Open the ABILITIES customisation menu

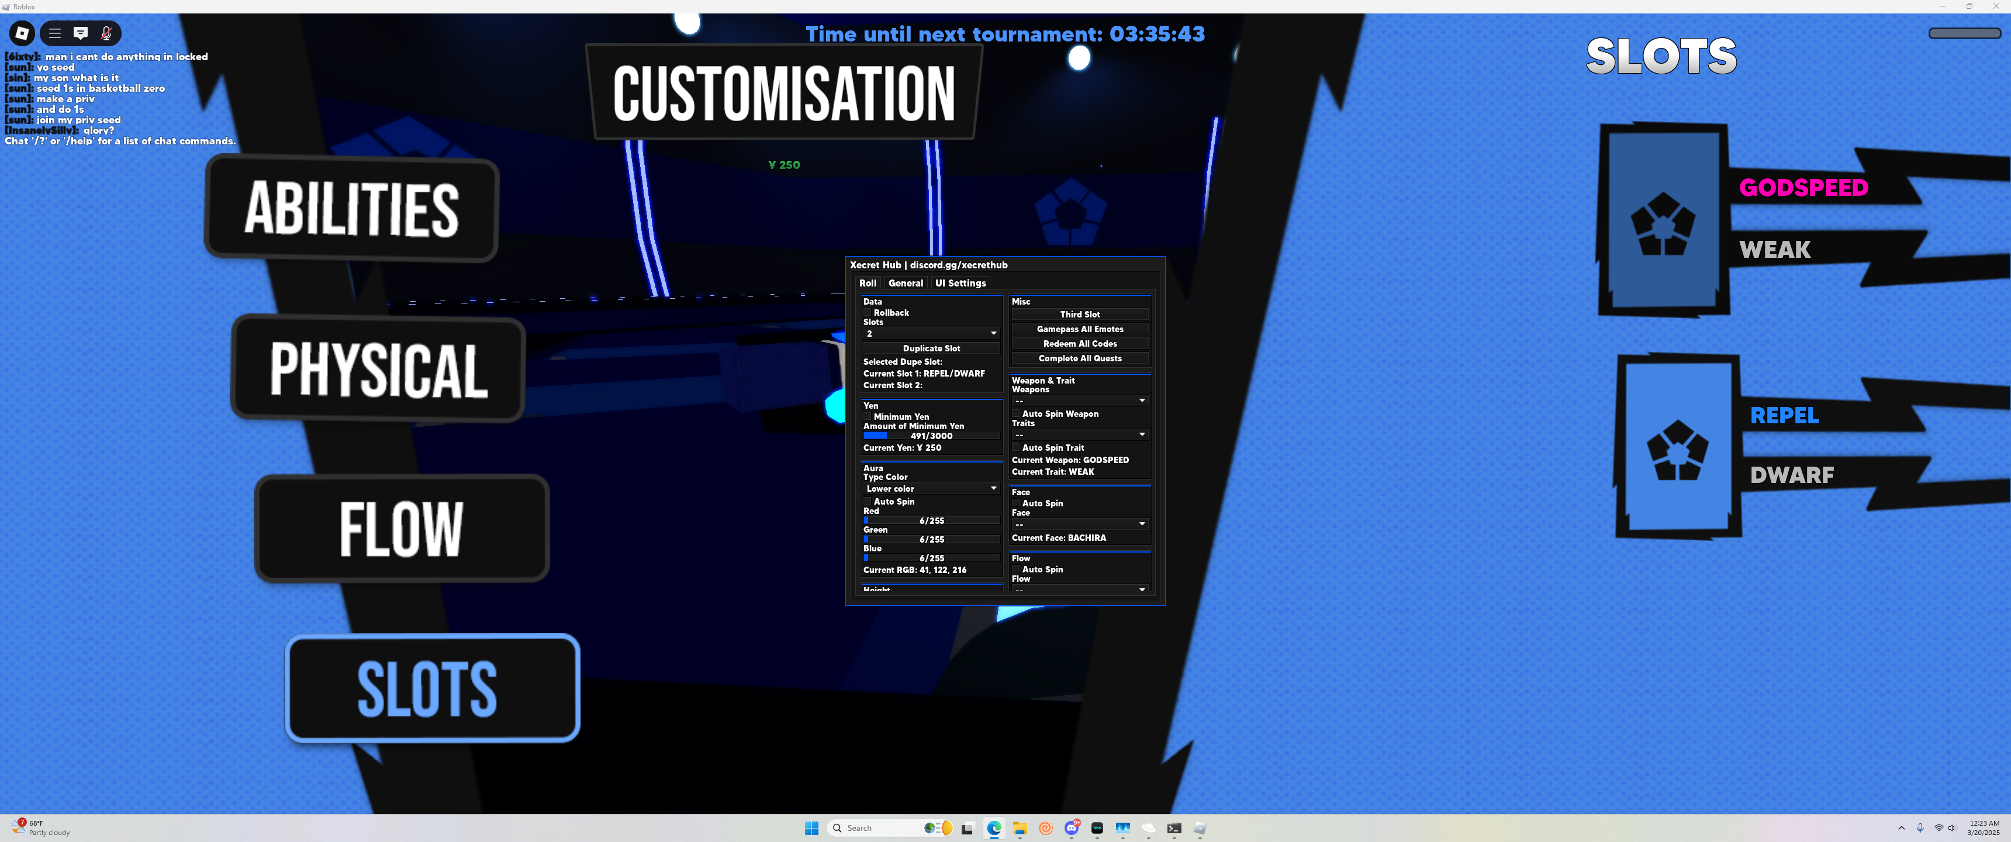click(351, 209)
